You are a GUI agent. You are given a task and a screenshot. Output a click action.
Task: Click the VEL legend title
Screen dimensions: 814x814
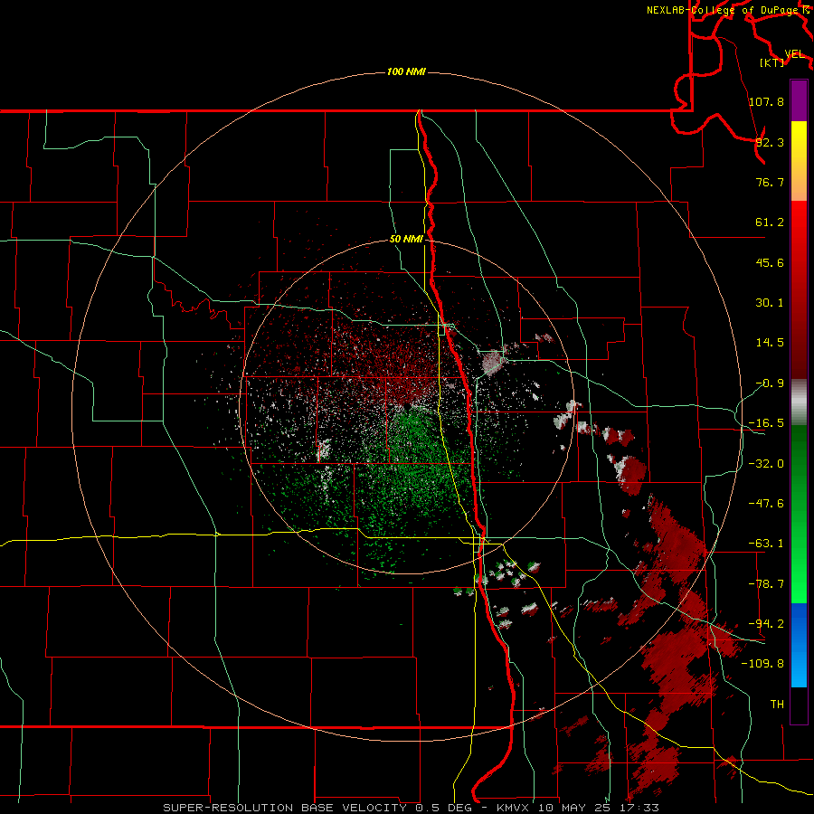tap(794, 54)
